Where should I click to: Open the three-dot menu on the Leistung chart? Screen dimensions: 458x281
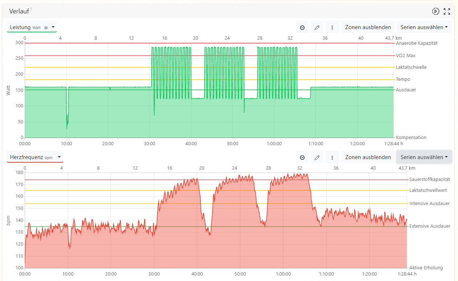click(332, 27)
